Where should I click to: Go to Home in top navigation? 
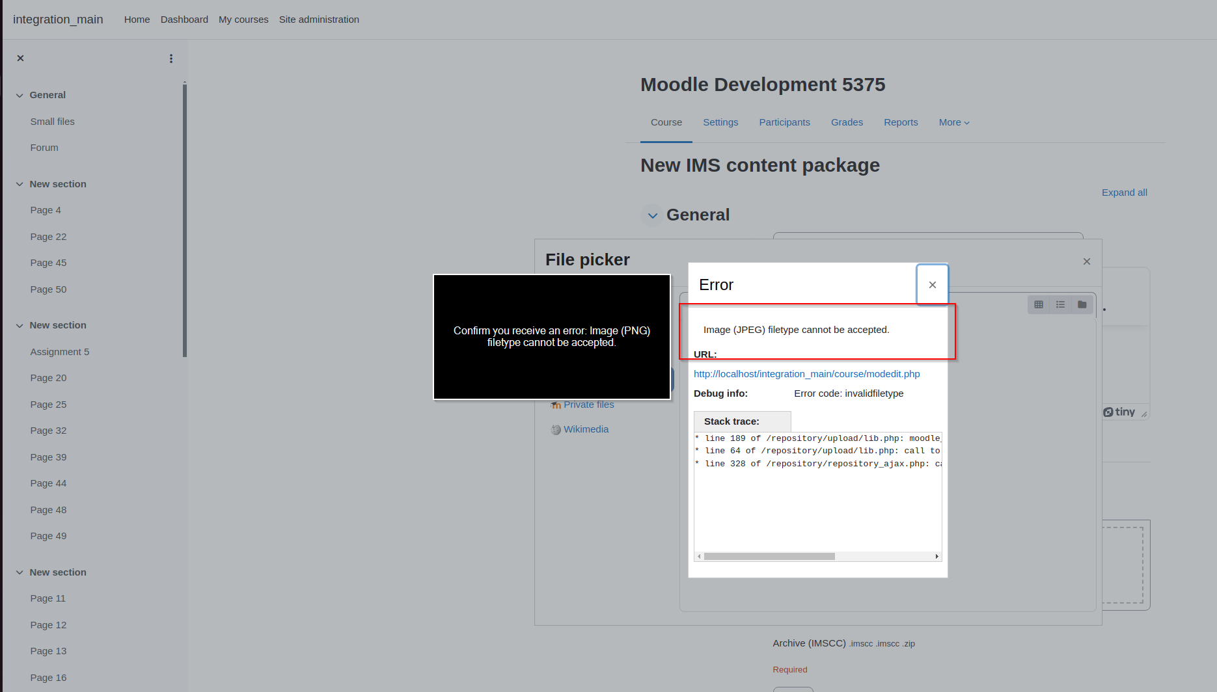click(x=137, y=20)
